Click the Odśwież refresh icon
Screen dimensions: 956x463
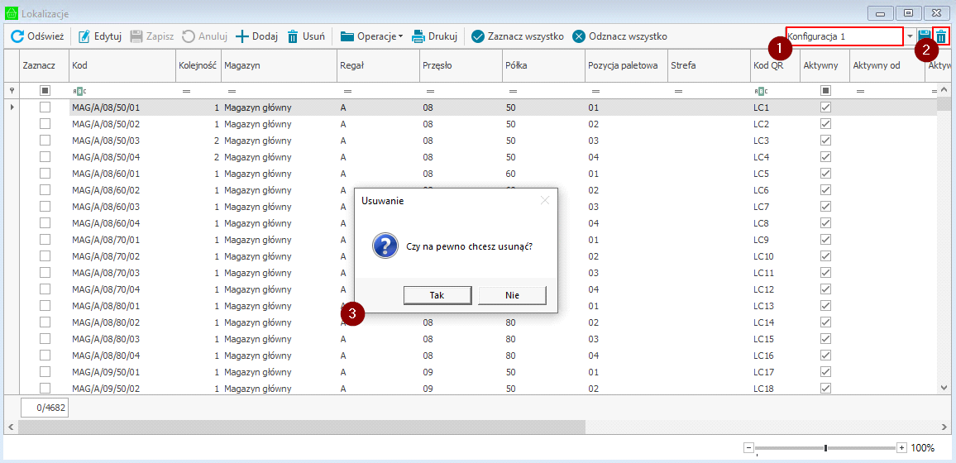click(17, 36)
